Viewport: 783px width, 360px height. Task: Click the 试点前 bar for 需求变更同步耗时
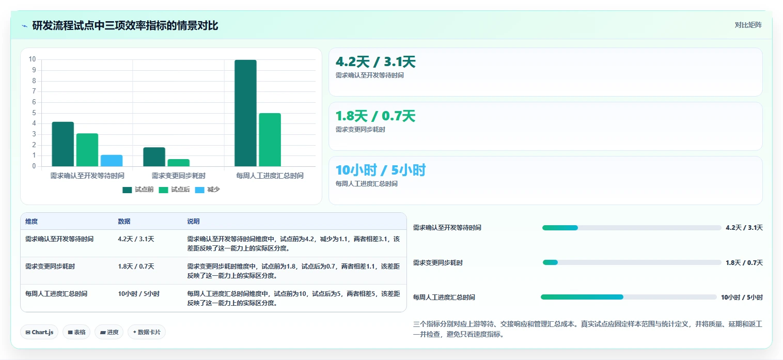point(154,157)
